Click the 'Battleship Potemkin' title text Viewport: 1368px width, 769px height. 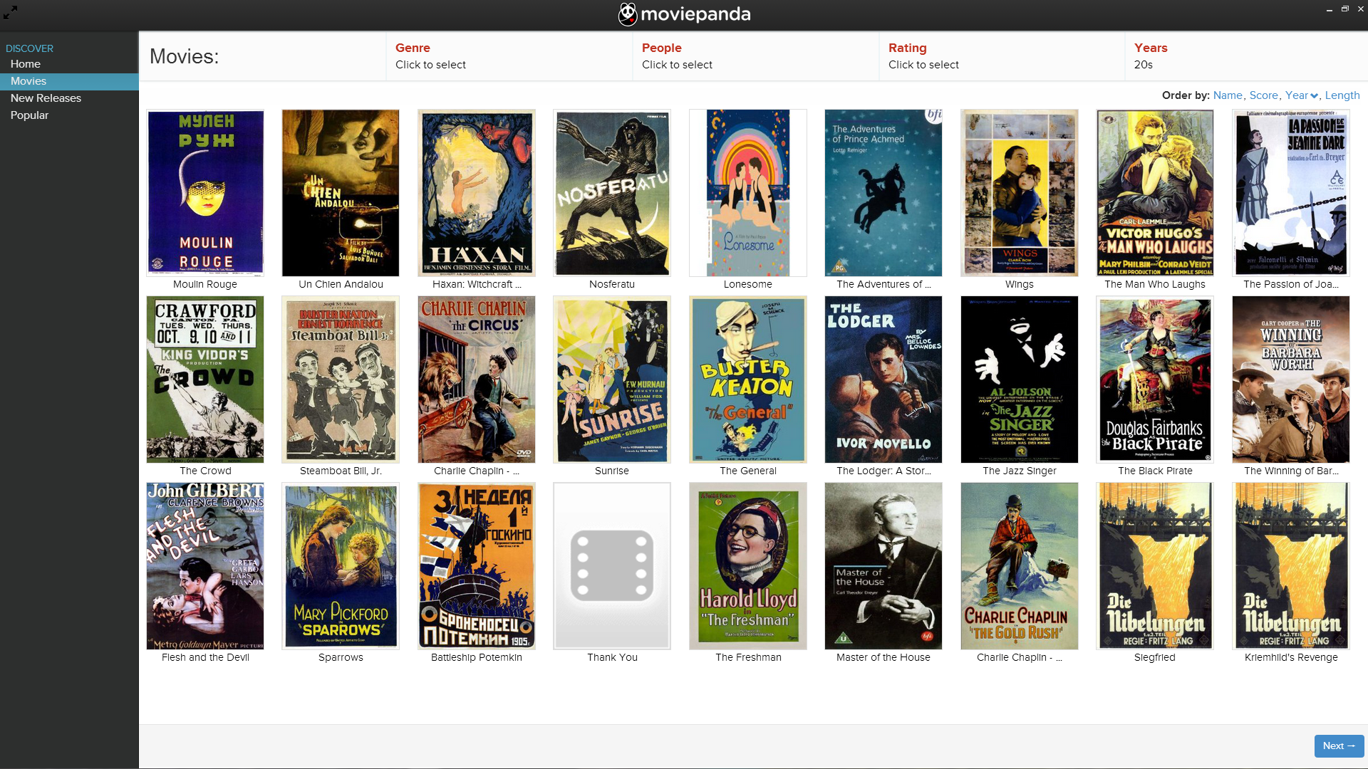pyautogui.click(x=477, y=657)
